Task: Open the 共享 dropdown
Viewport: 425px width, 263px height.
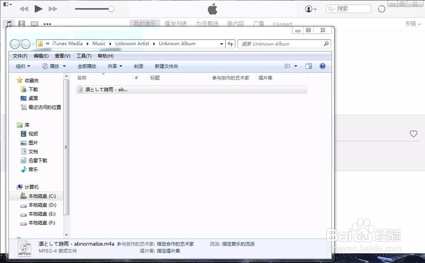Action: (x=115, y=66)
